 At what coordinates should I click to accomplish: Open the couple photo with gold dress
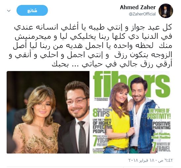[x=48, y=112]
